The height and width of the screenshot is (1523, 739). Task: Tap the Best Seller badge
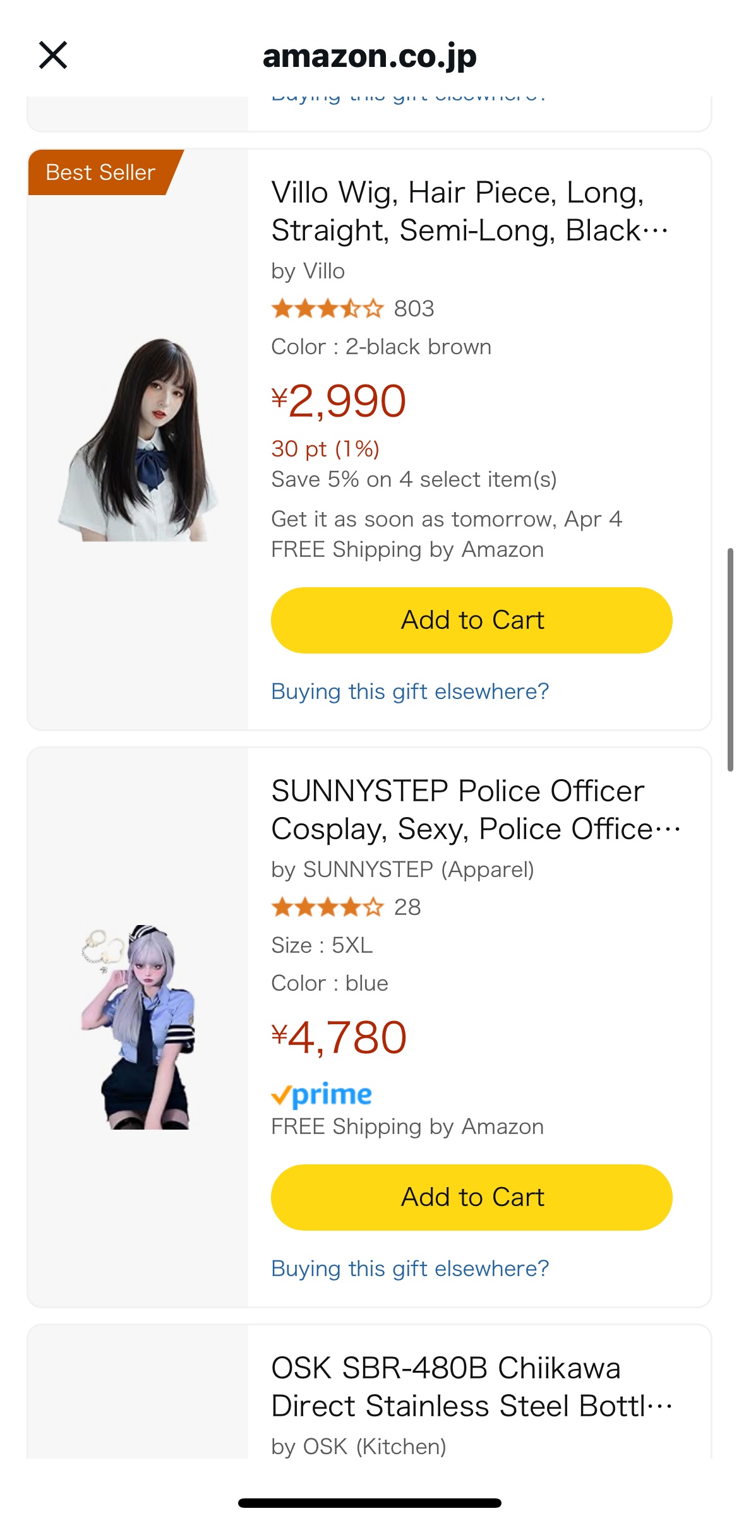click(101, 172)
